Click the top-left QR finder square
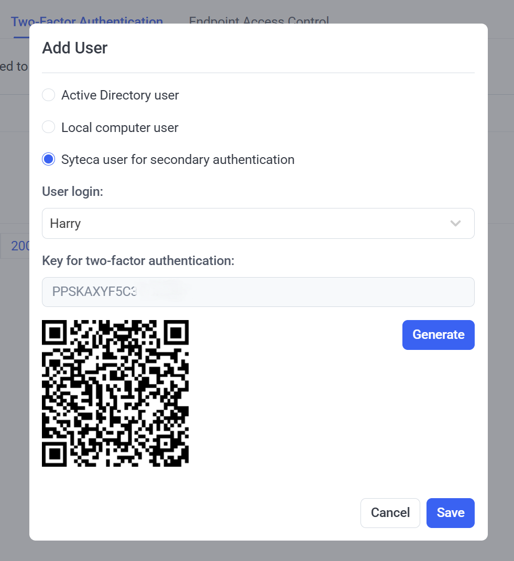 pos(54,333)
